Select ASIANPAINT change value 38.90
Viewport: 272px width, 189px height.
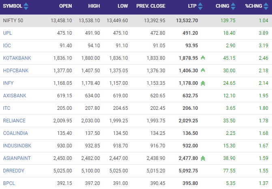(229, 158)
